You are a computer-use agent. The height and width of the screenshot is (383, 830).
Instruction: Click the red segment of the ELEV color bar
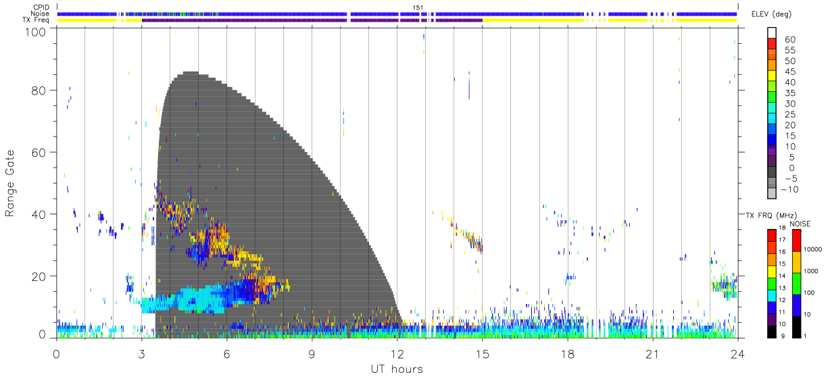772,43
